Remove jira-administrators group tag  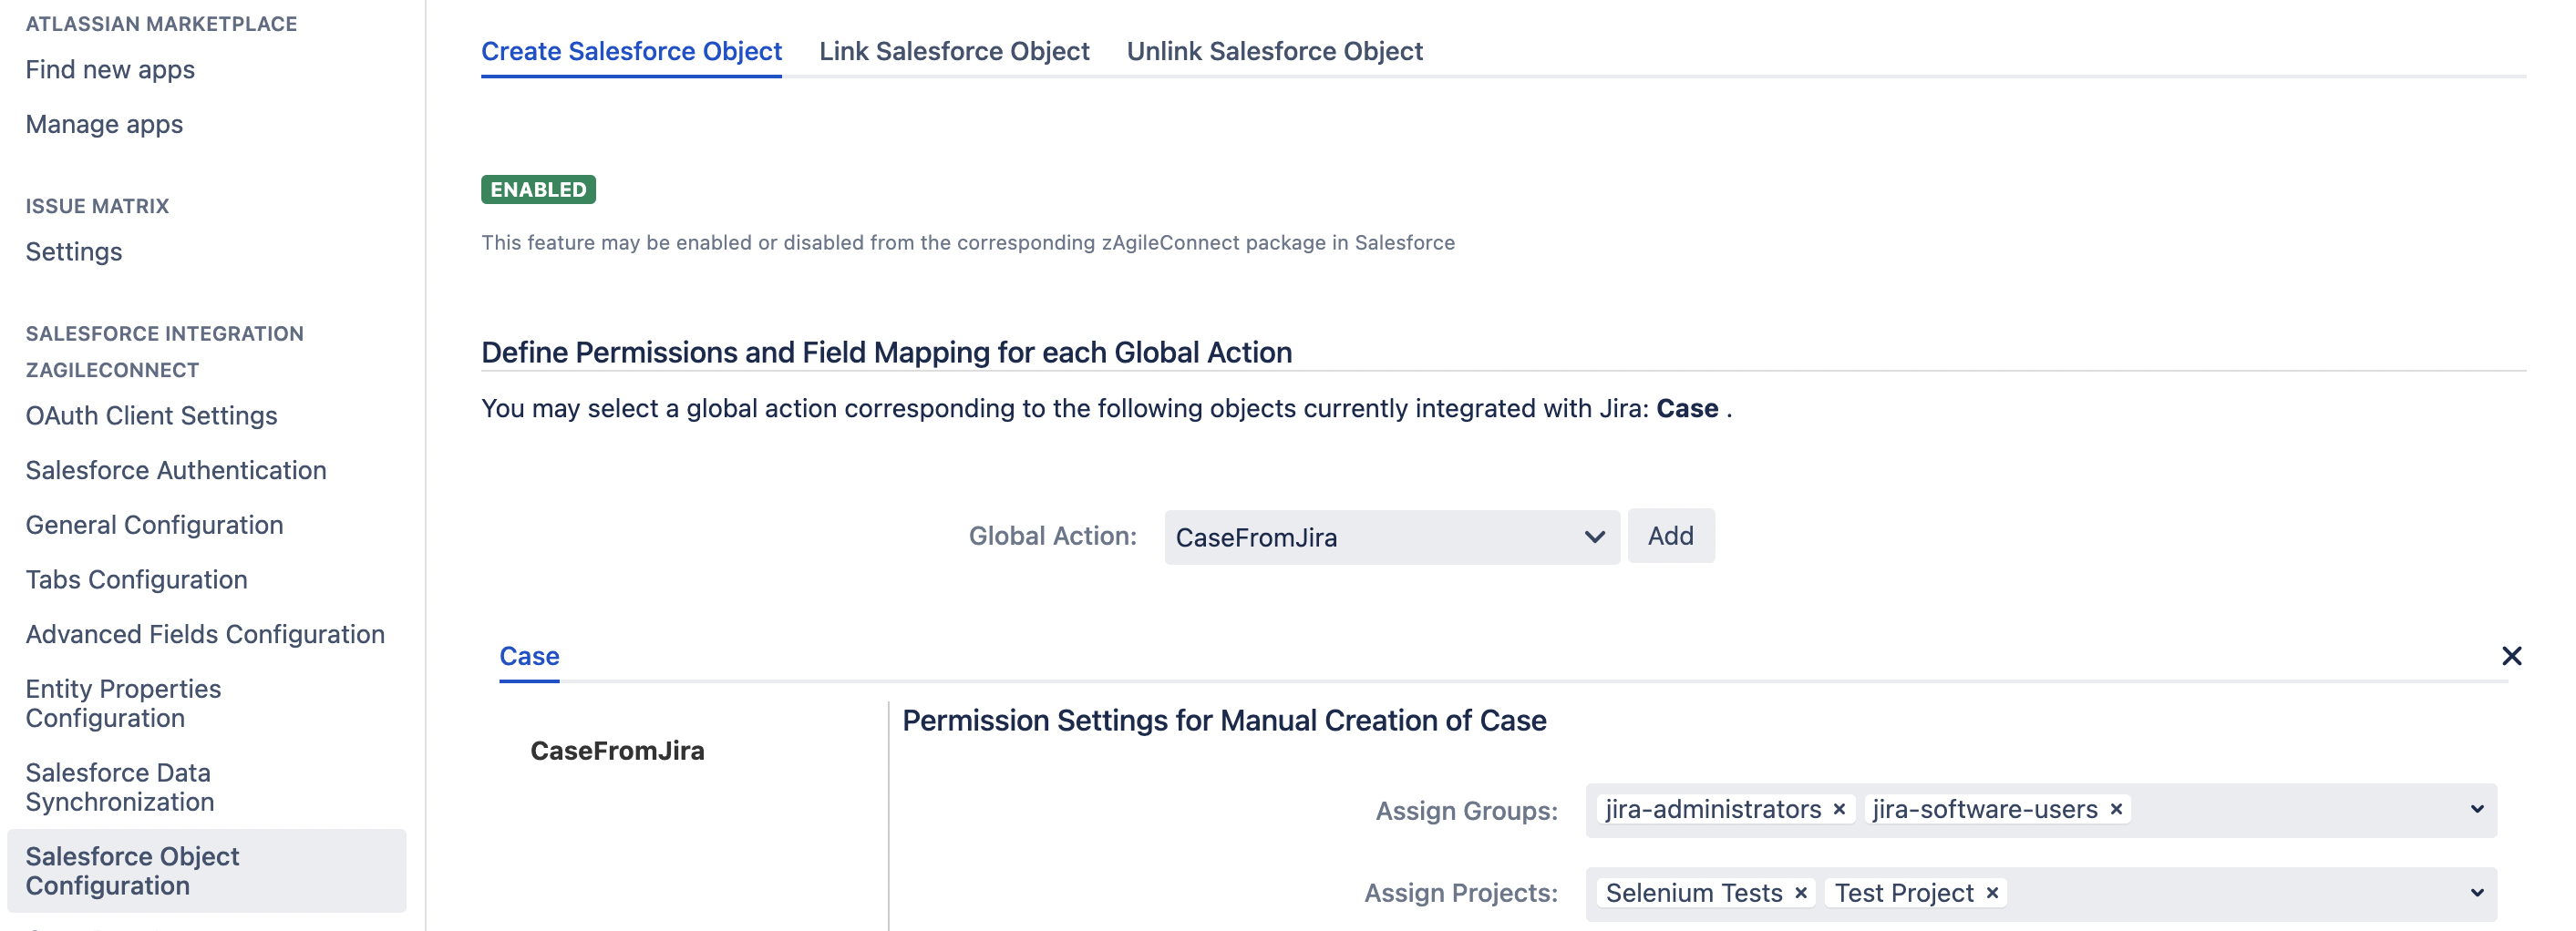tap(1838, 809)
